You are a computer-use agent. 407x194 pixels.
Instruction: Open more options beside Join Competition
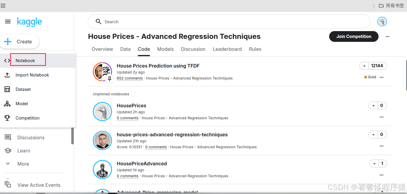coord(388,36)
